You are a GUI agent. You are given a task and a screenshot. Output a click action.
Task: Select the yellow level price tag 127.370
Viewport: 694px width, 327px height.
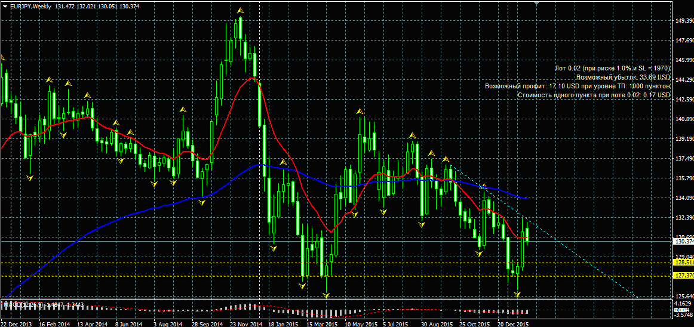(x=683, y=276)
